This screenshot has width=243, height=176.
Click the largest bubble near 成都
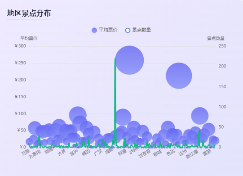pos(129,60)
